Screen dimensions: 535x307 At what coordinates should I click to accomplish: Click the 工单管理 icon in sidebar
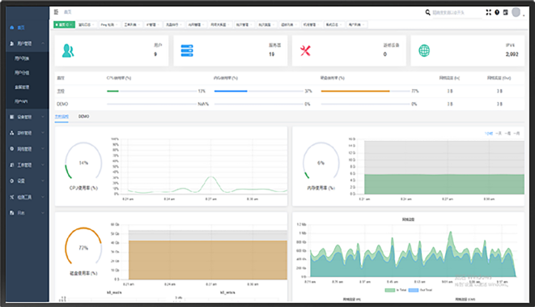point(12,165)
